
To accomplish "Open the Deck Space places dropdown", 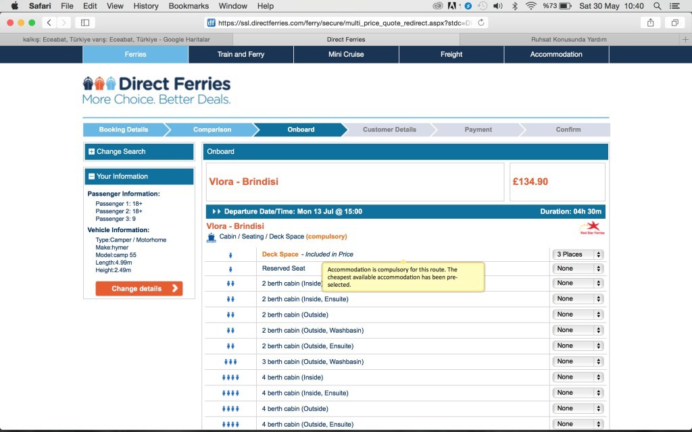I will (x=578, y=254).
